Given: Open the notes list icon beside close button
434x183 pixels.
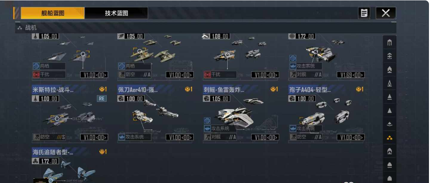Looking at the screenshot, I should (364, 13).
